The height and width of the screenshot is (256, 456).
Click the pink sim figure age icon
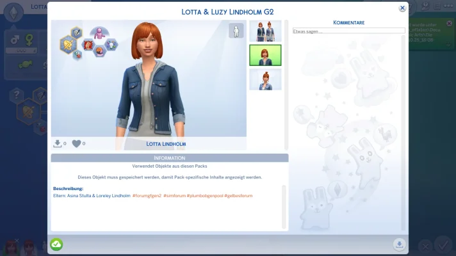99,33
